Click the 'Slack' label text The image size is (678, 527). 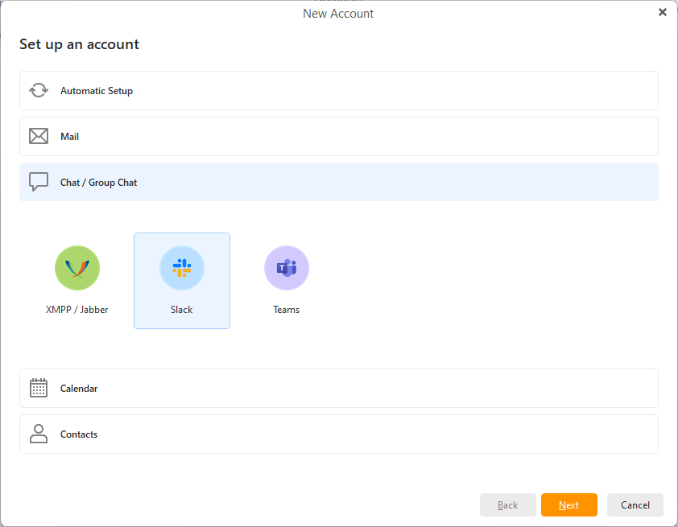(182, 310)
